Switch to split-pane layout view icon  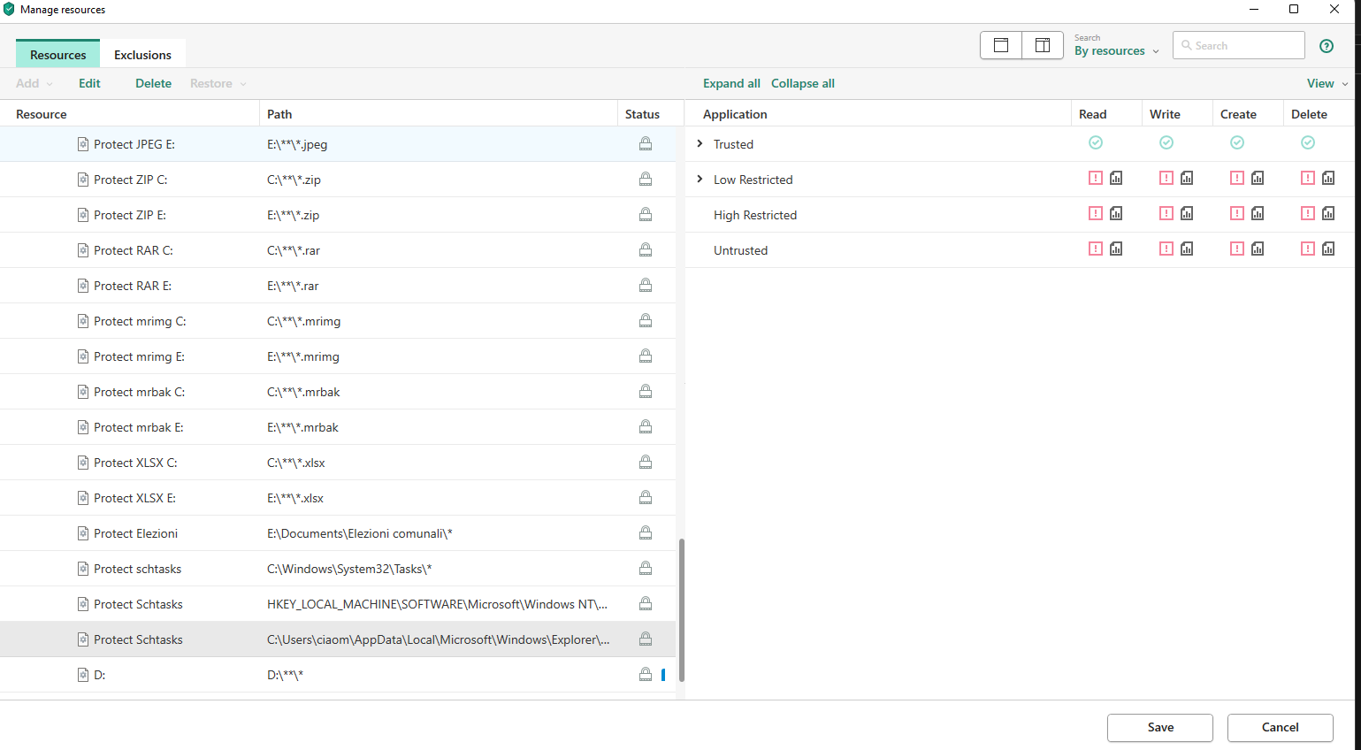pos(1043,45)
